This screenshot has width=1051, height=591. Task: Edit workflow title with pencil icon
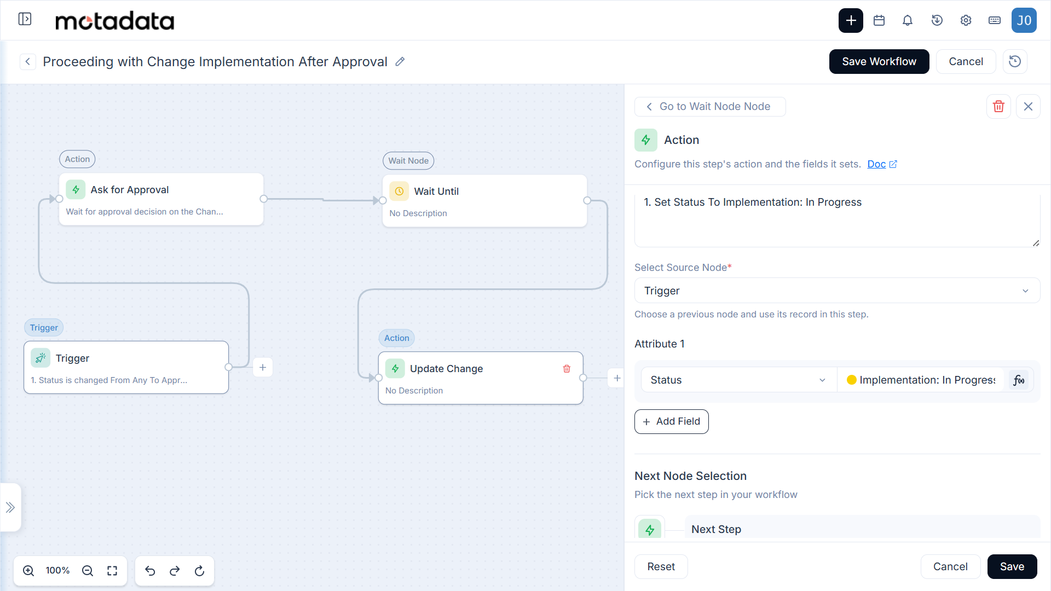[x=400, y=61]
